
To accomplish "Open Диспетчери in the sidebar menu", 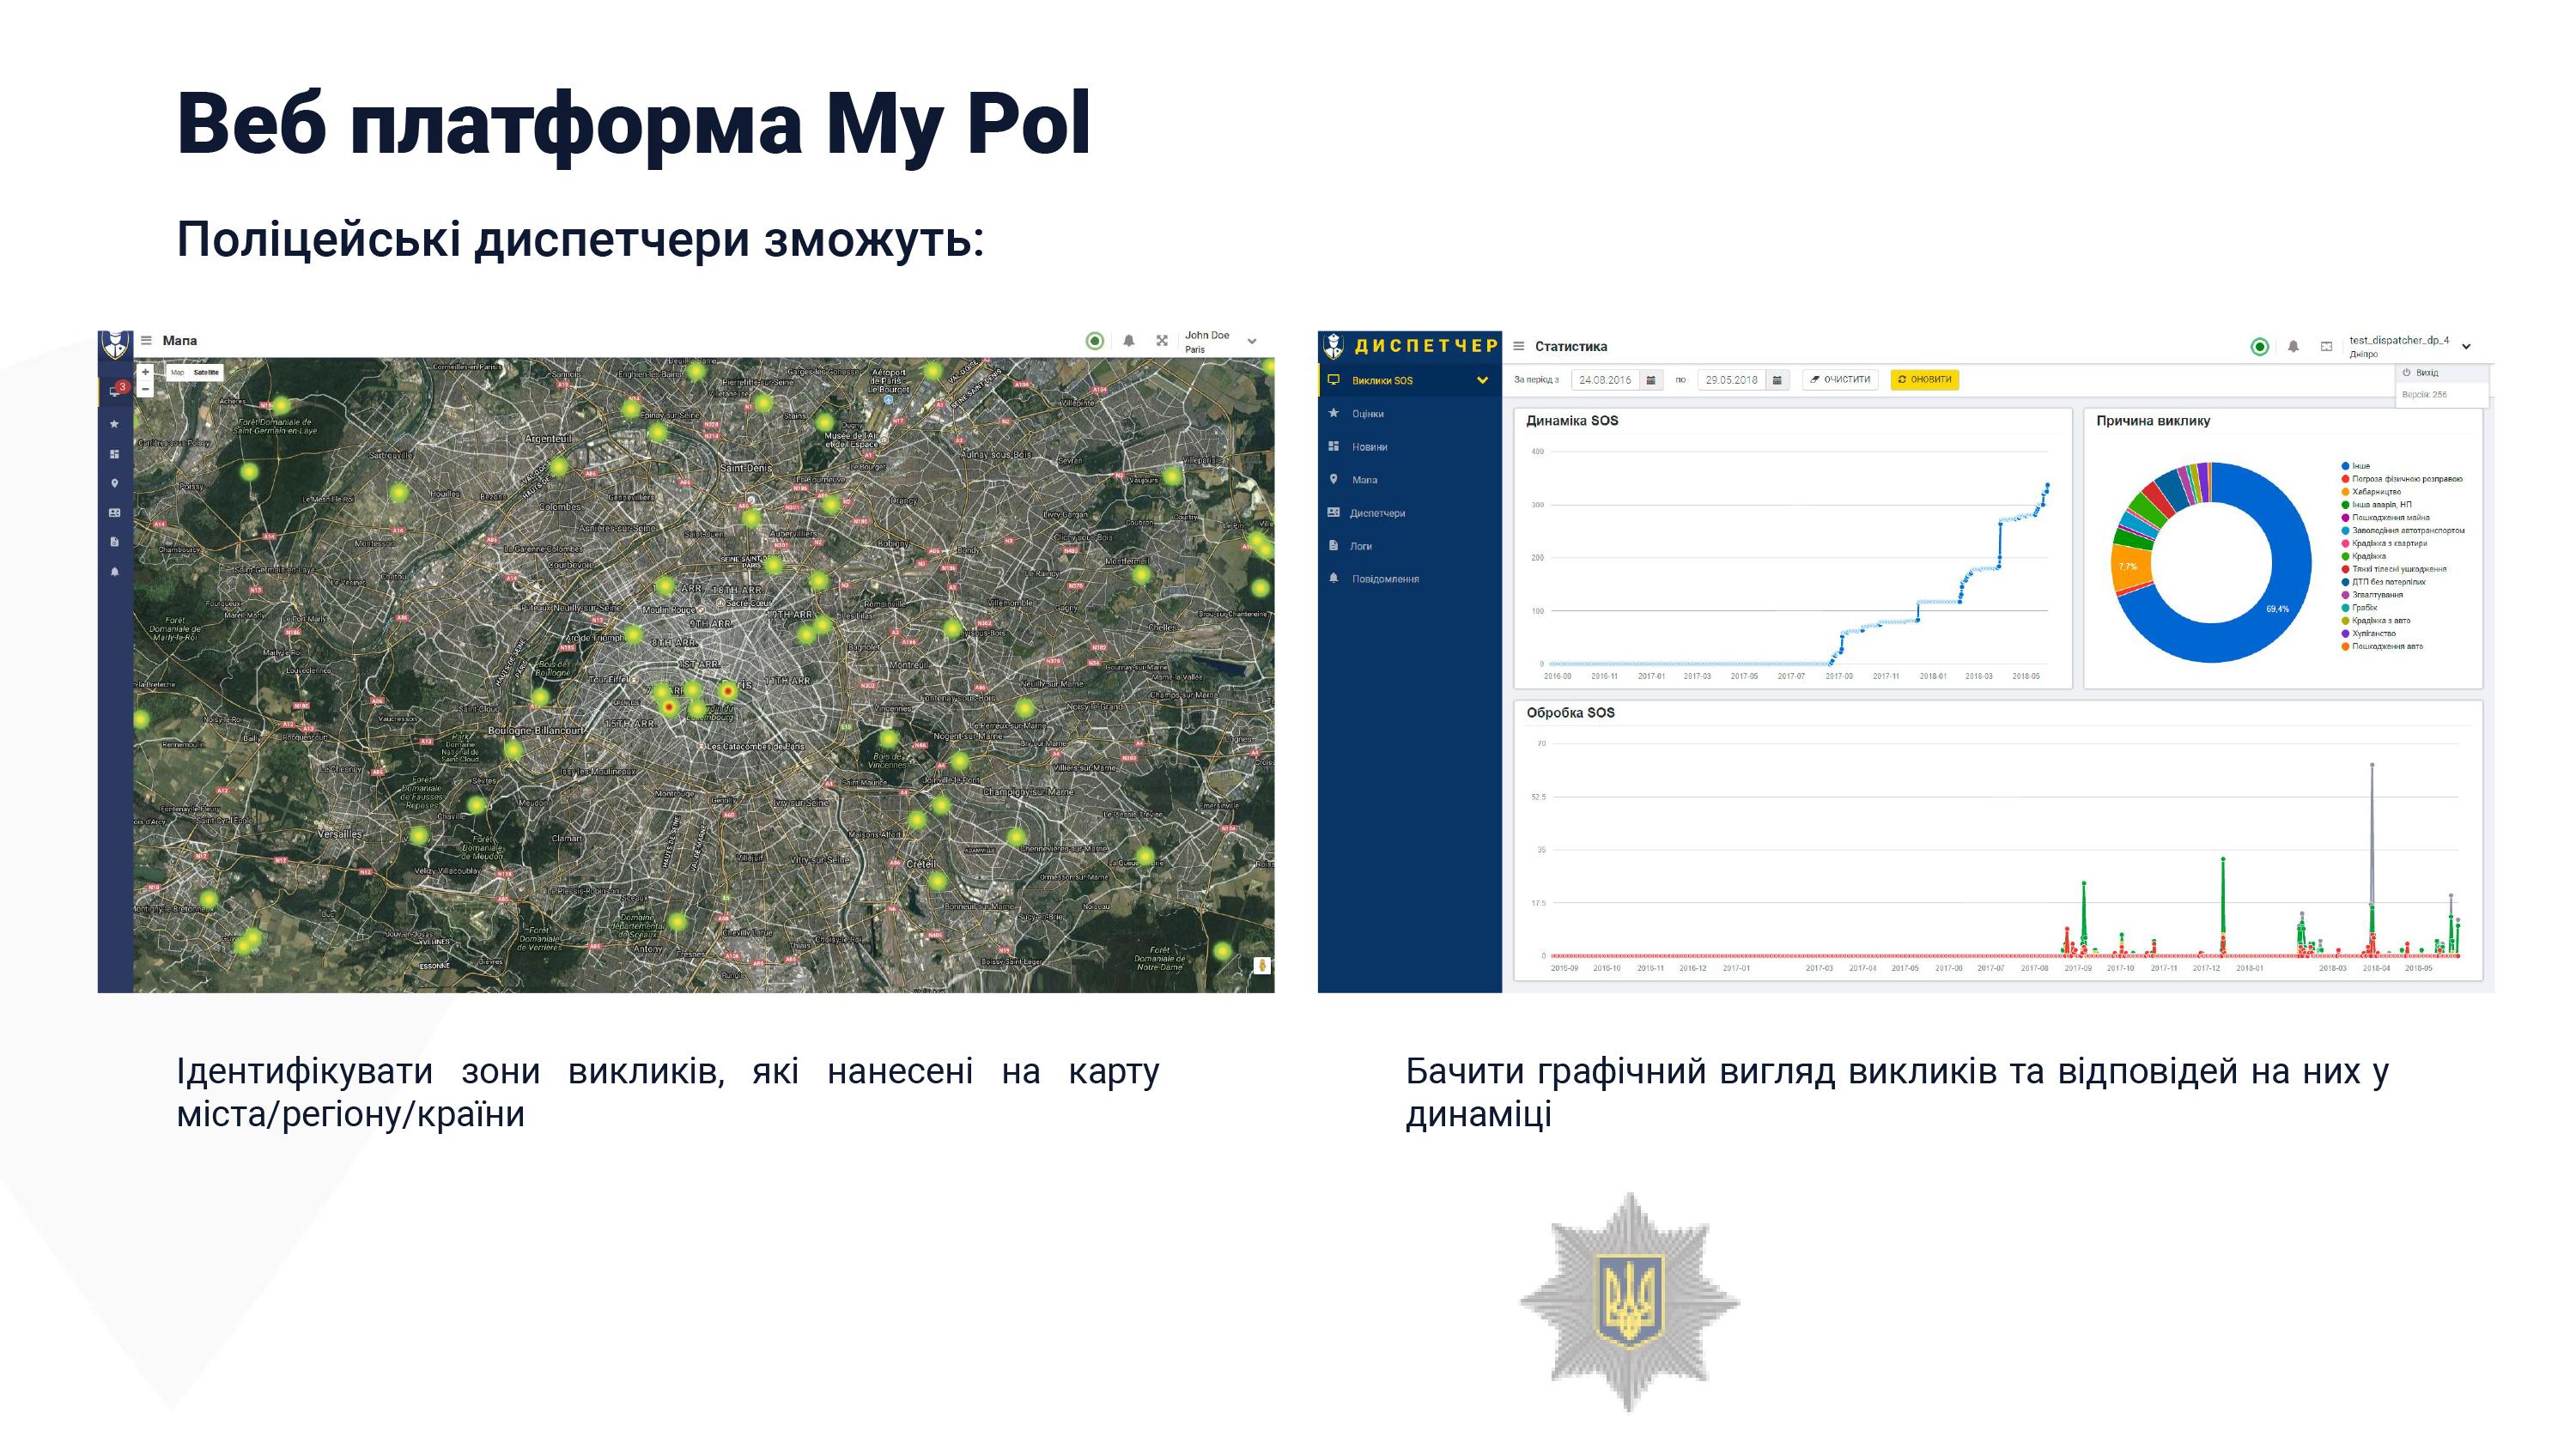I will [1377, 513].
